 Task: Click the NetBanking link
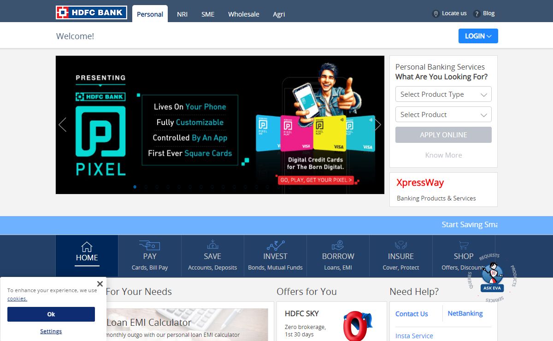(465, 313)
